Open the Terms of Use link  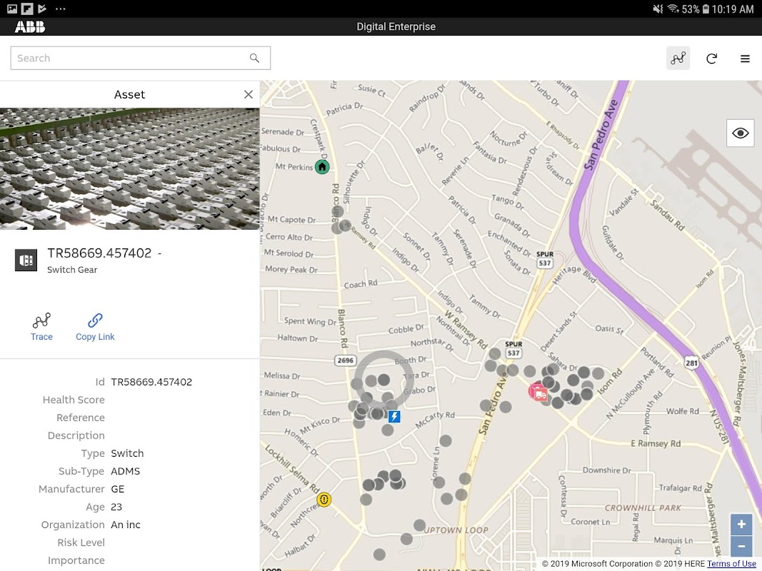coord(731,564)
